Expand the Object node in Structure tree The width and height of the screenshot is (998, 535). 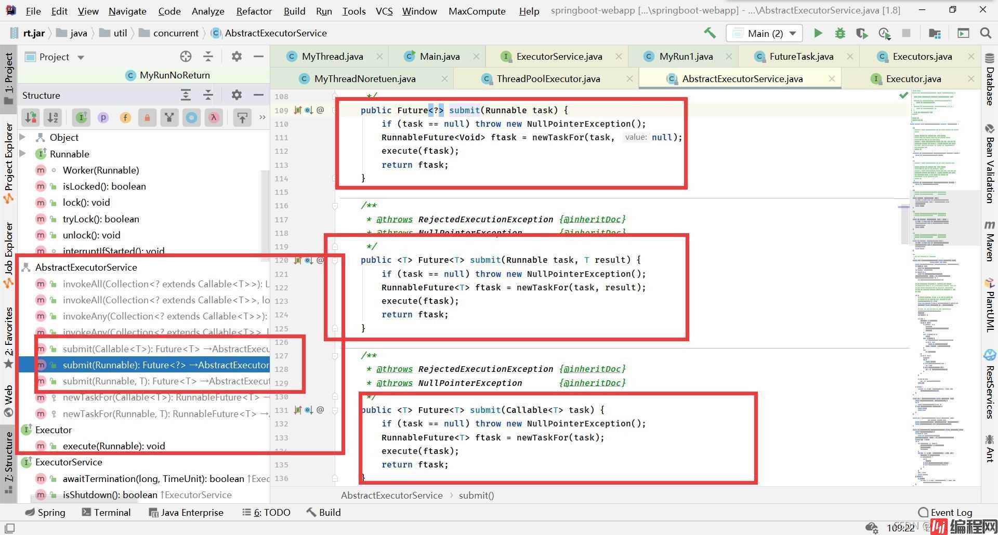22,137
